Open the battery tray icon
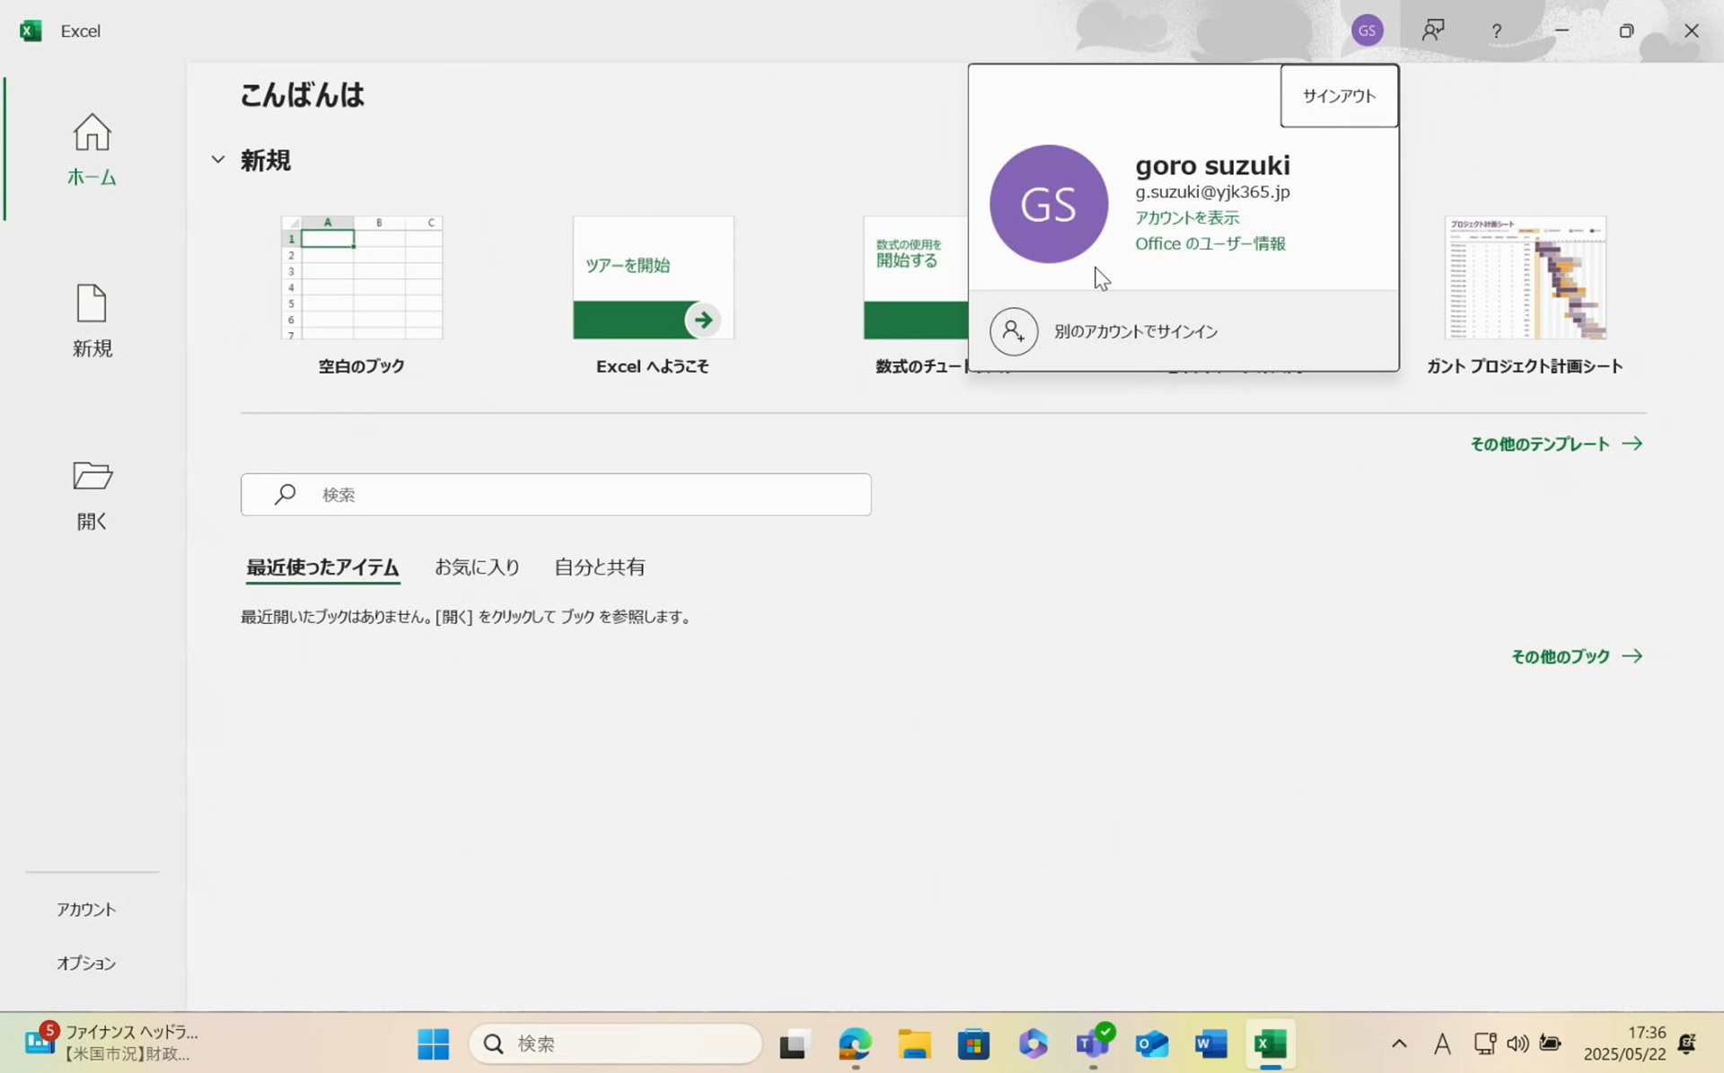The height and width of the screenshot is (1073, 1724). 1550,1043
